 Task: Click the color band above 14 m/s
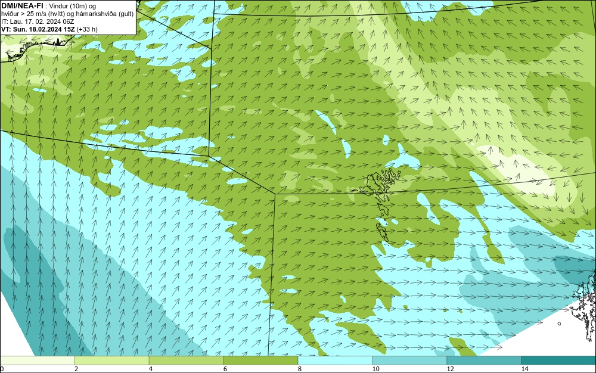point(559,360)
